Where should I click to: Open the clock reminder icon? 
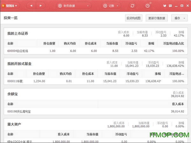(147, 6)
